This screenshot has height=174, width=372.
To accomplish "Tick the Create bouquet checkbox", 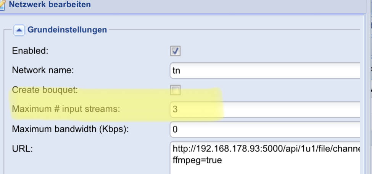I will [x=176, y=90].
